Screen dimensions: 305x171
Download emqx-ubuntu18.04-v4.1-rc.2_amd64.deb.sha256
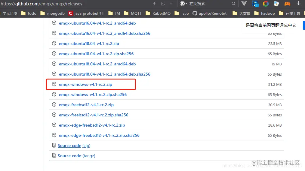point(104,74)
